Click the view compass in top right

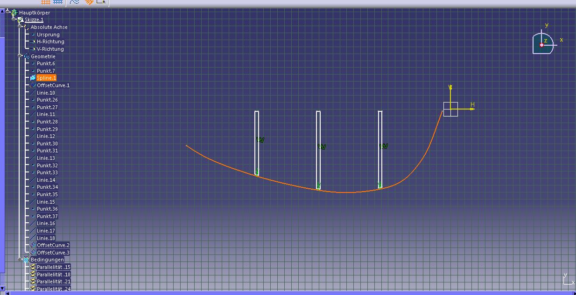tap(543, 44)
